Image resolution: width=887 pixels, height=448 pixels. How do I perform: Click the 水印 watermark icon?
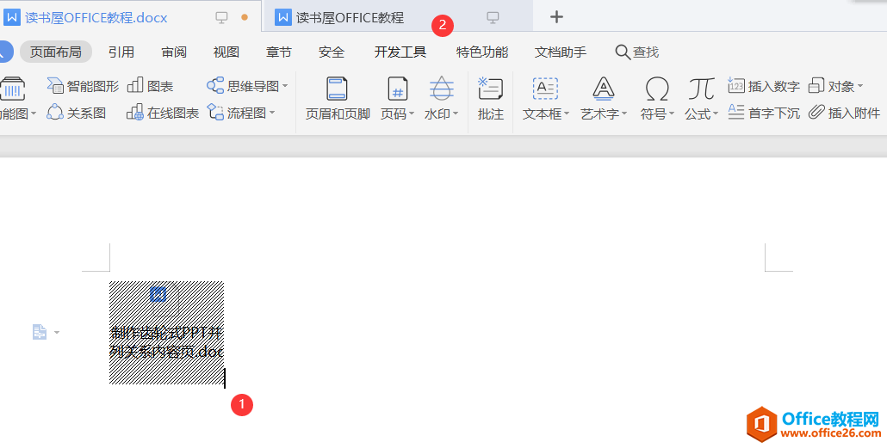[x=441, y=89]
